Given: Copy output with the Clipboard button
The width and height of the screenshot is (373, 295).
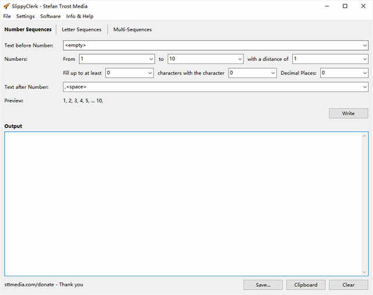Looking at the screenshot, I should (305, 285).
